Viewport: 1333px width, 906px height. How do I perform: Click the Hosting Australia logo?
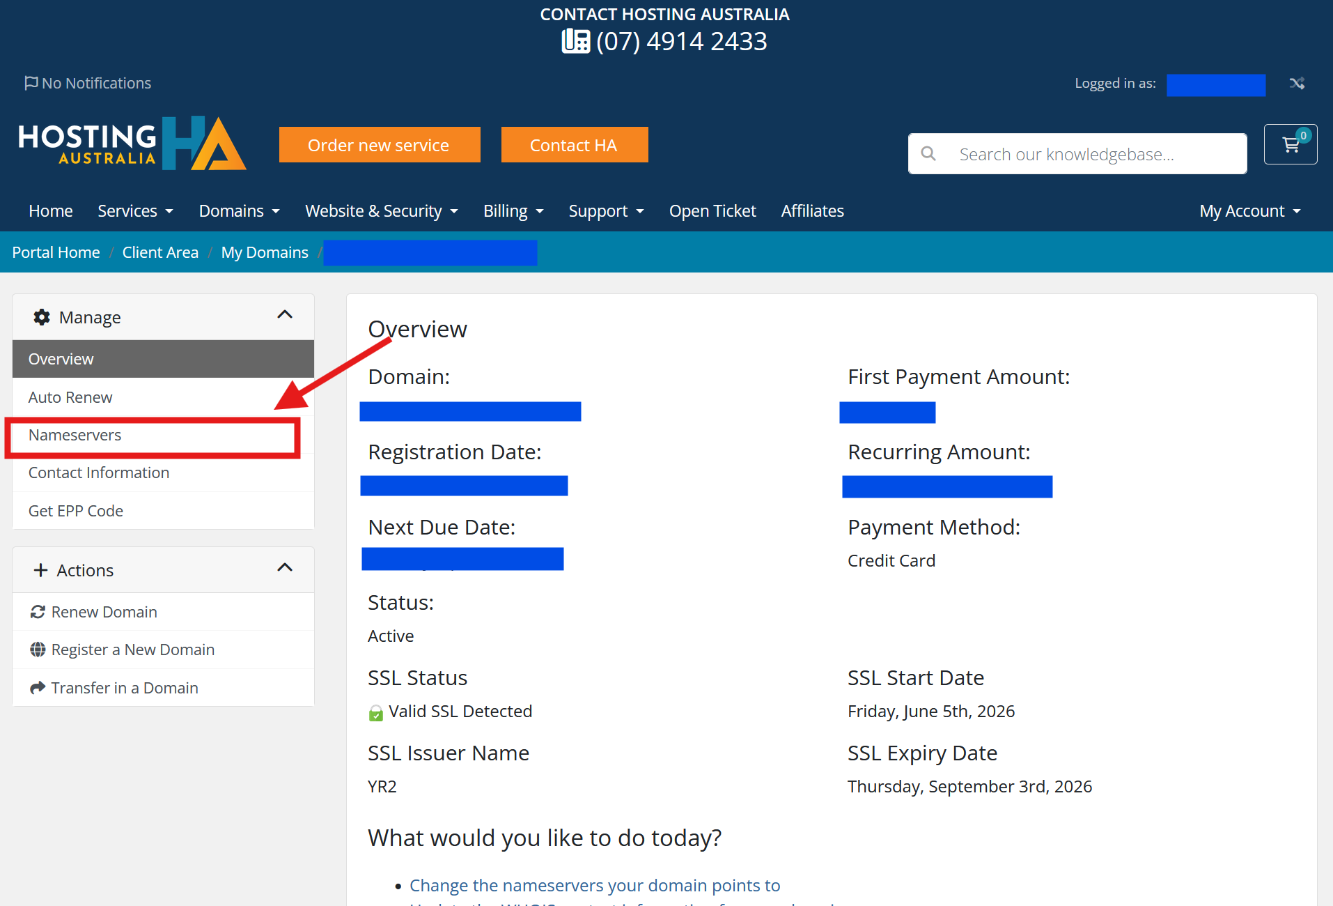click(x=132, y=143)
